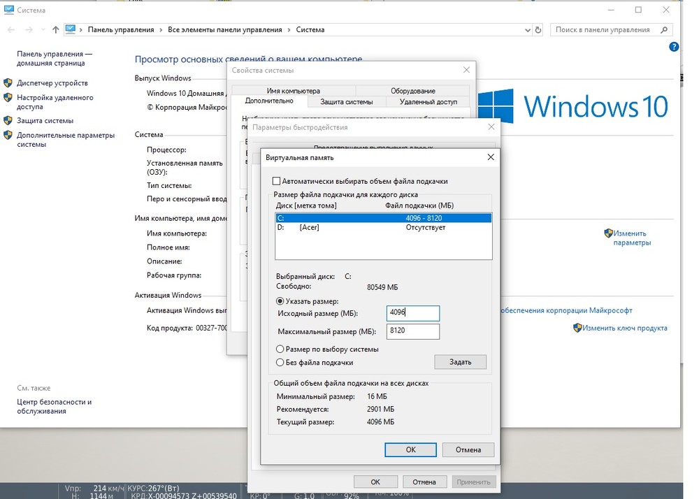Open the Удаленный доступ tab

click(428, 101)
